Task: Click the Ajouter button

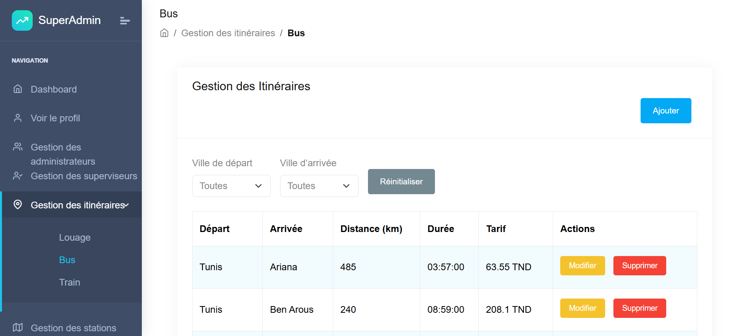Action: (666, 111)
